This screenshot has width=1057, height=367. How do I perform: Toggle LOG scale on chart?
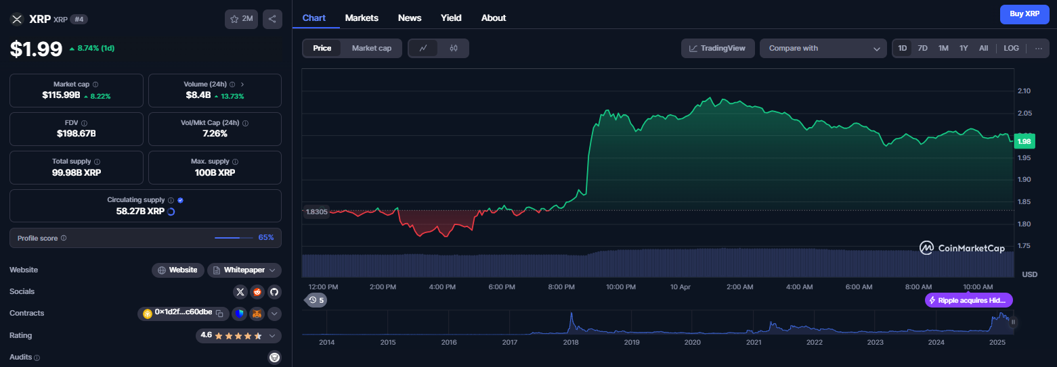pyautogui.click(x=1011, y=48)
